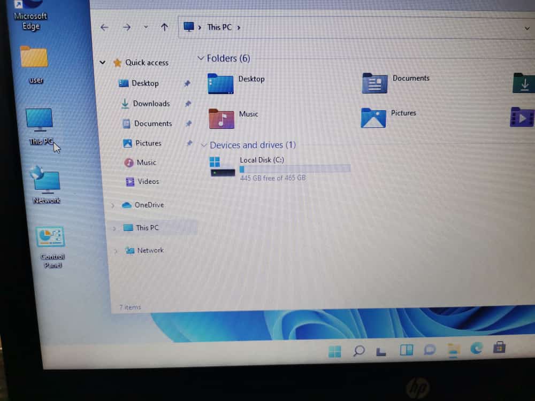The width and height of the screenshot is (535, 401).
Task: Select Downloads in Quick access sidebar
Action: coord(151,104)
